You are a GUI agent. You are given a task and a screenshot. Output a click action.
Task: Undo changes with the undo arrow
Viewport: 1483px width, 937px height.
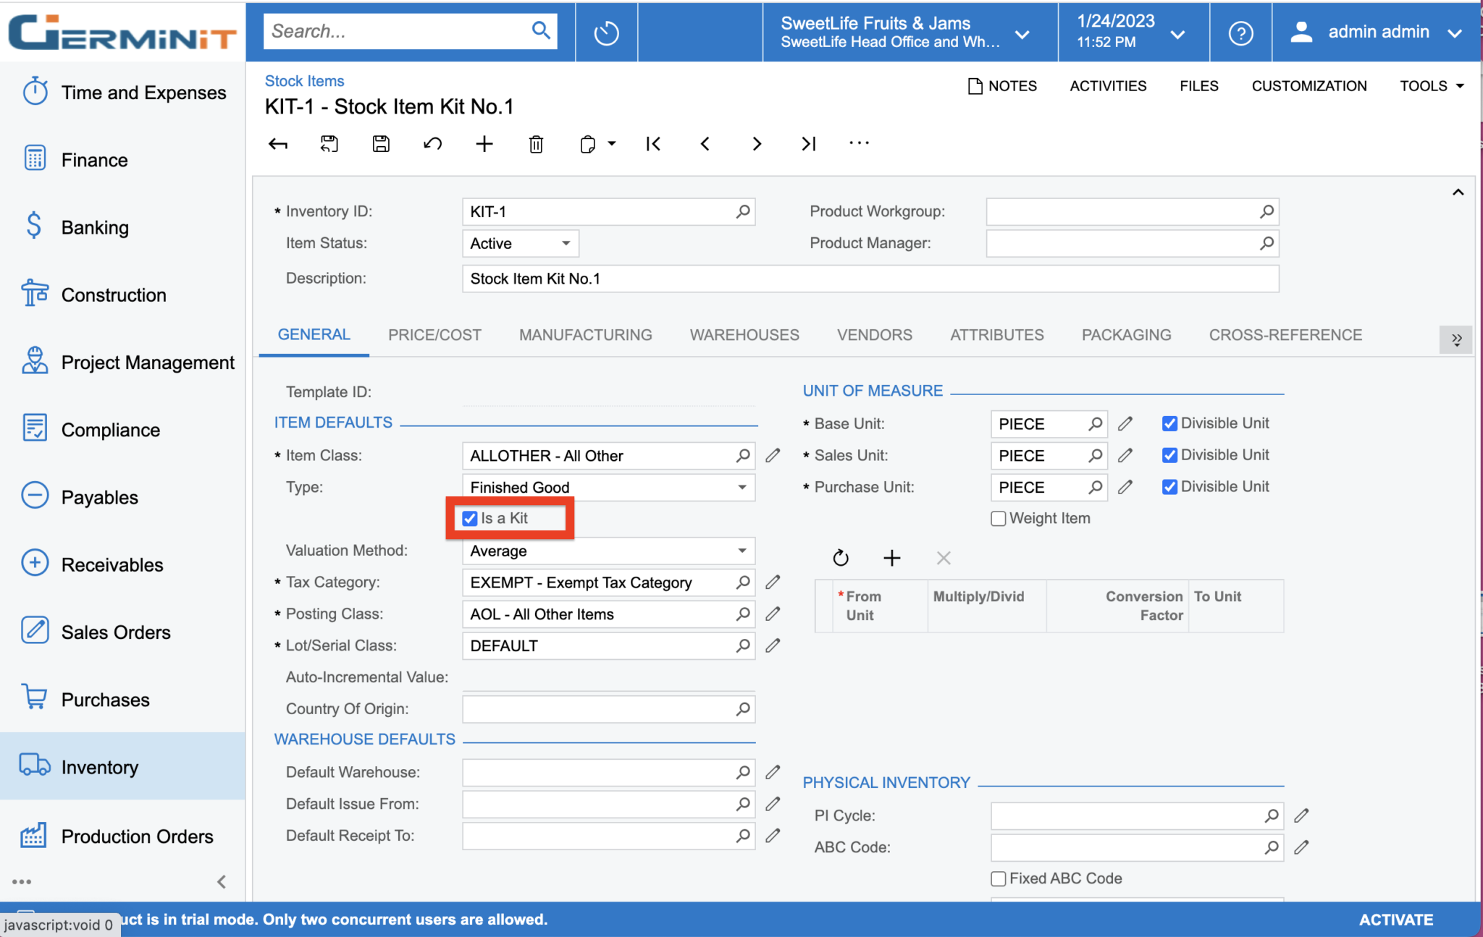click(x=432, y=143)
